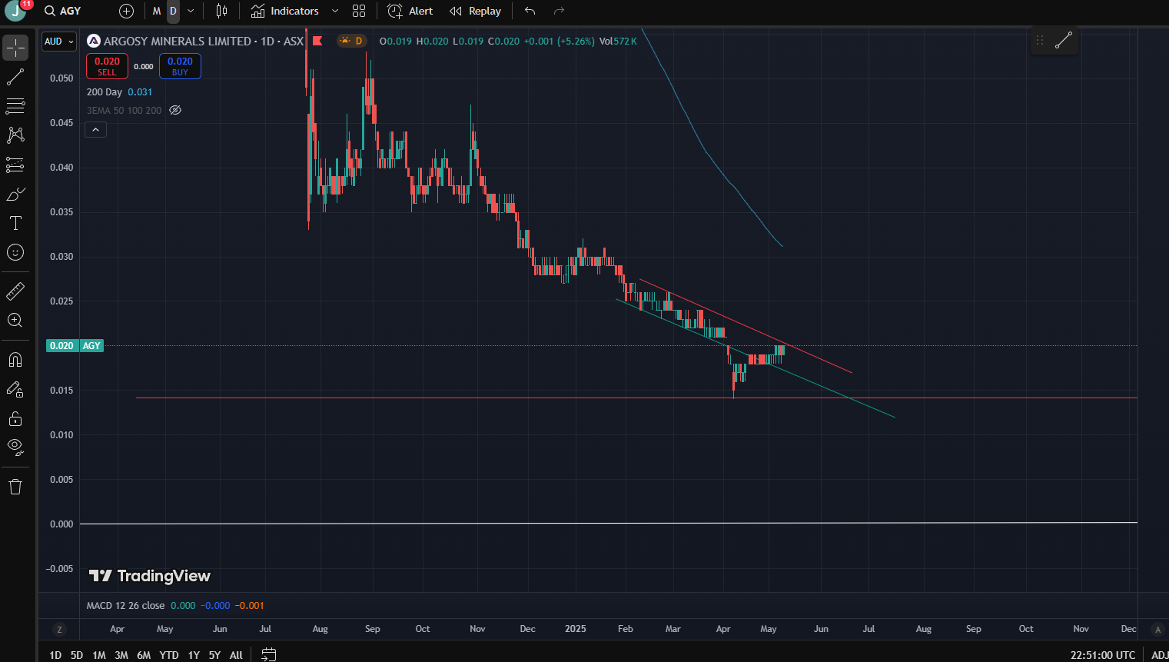Toggle the lock all drawings option

pos(15,418)
